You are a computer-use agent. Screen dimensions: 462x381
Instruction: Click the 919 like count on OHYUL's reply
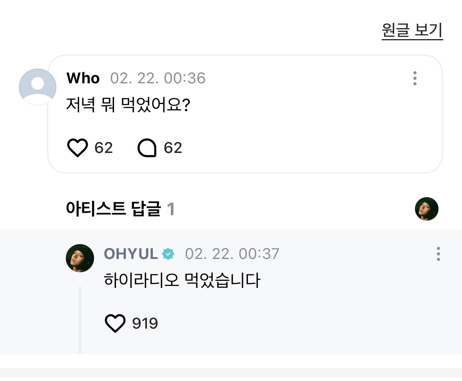pos(145,323)
